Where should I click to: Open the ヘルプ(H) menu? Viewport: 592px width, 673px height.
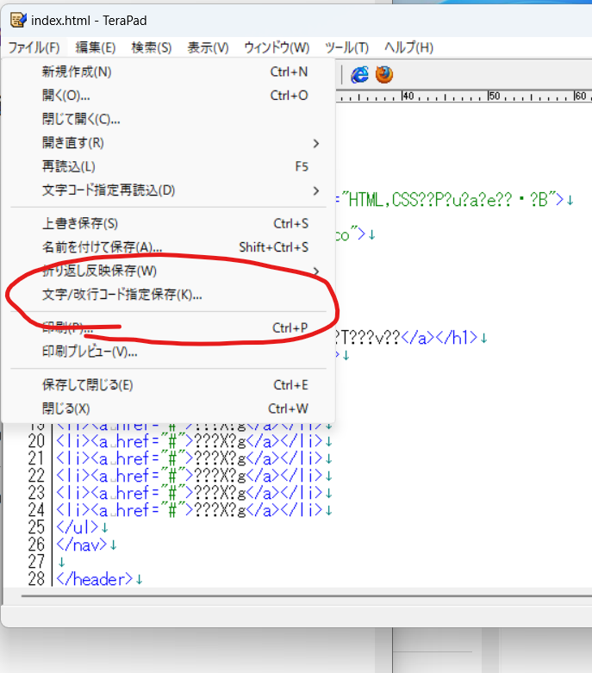(x=408, y=47)
